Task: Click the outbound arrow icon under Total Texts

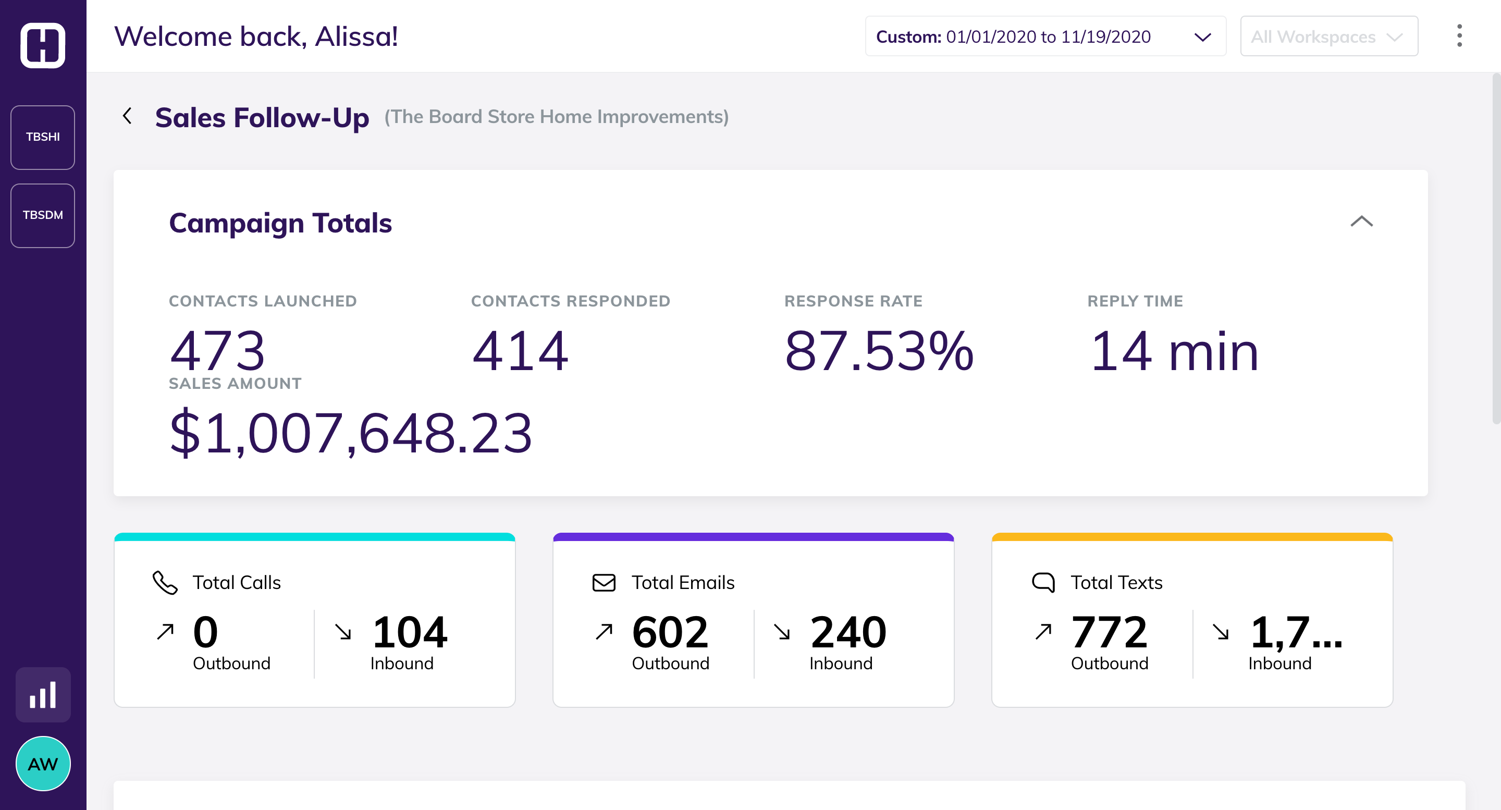Action: (x=1043, y=631)
